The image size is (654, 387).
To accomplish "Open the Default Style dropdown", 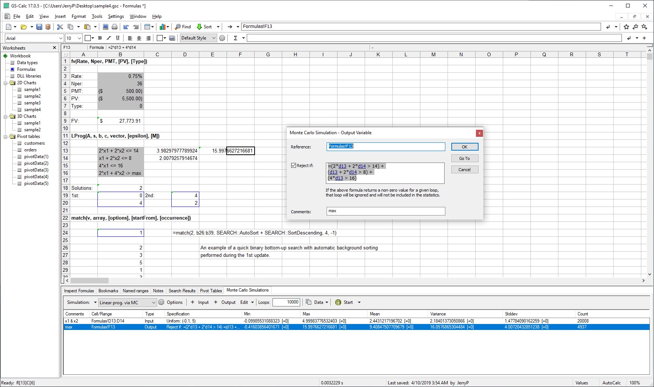I will (x=214, y=38).
